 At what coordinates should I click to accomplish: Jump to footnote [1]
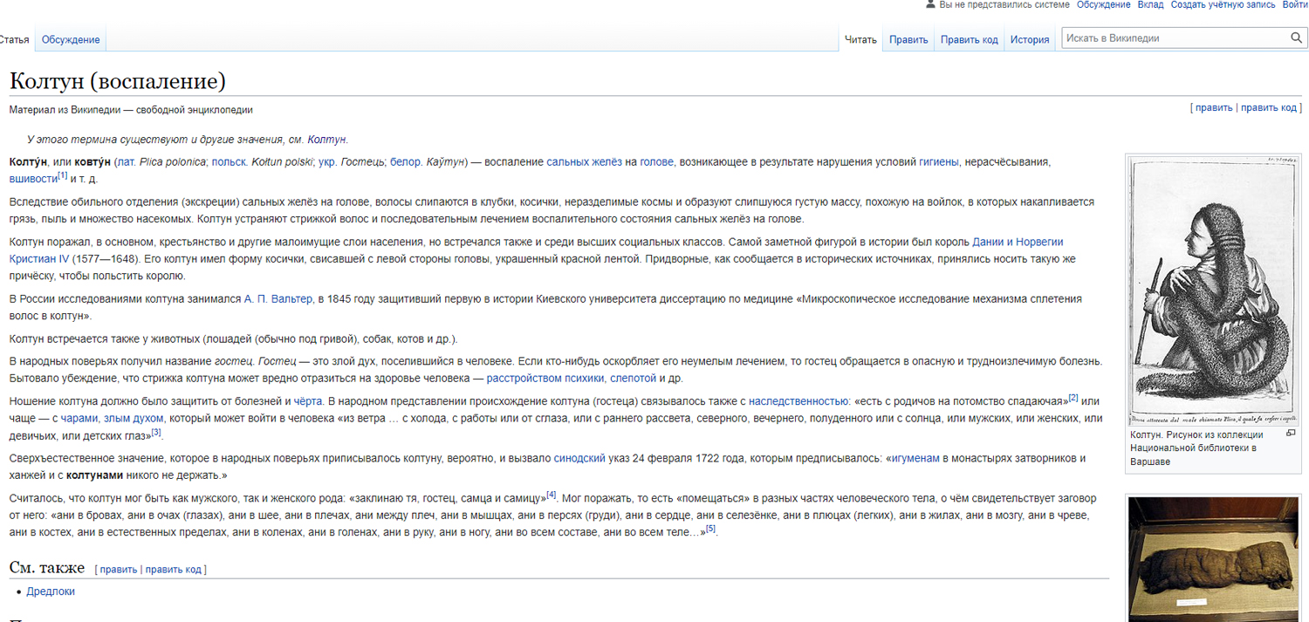pyautogui.click(x=63, y=175)
